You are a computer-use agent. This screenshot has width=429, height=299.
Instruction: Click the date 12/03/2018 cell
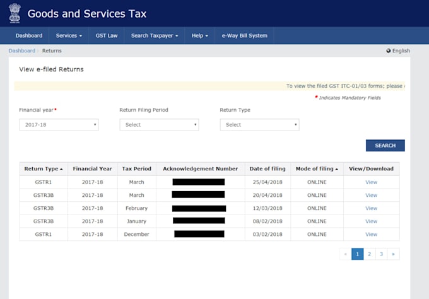(x=267, y=208)
